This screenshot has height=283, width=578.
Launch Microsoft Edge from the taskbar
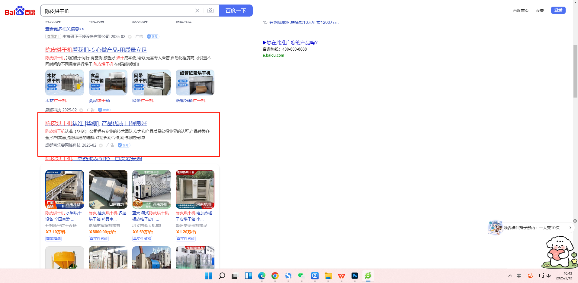(x=262, y=276)
